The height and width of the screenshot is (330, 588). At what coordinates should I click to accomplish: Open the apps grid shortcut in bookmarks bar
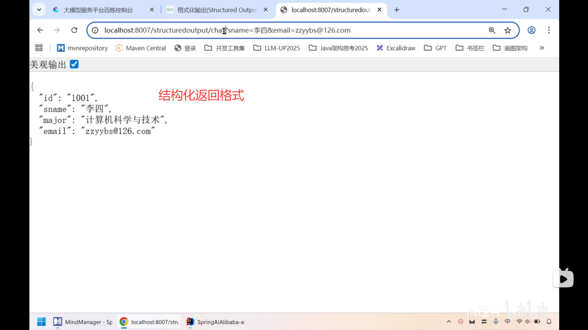tap(39, 48)
